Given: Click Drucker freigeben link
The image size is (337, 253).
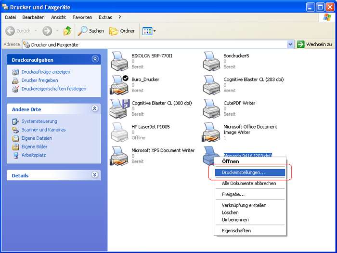Looking at the screenshot, I should tap(40, 80).
